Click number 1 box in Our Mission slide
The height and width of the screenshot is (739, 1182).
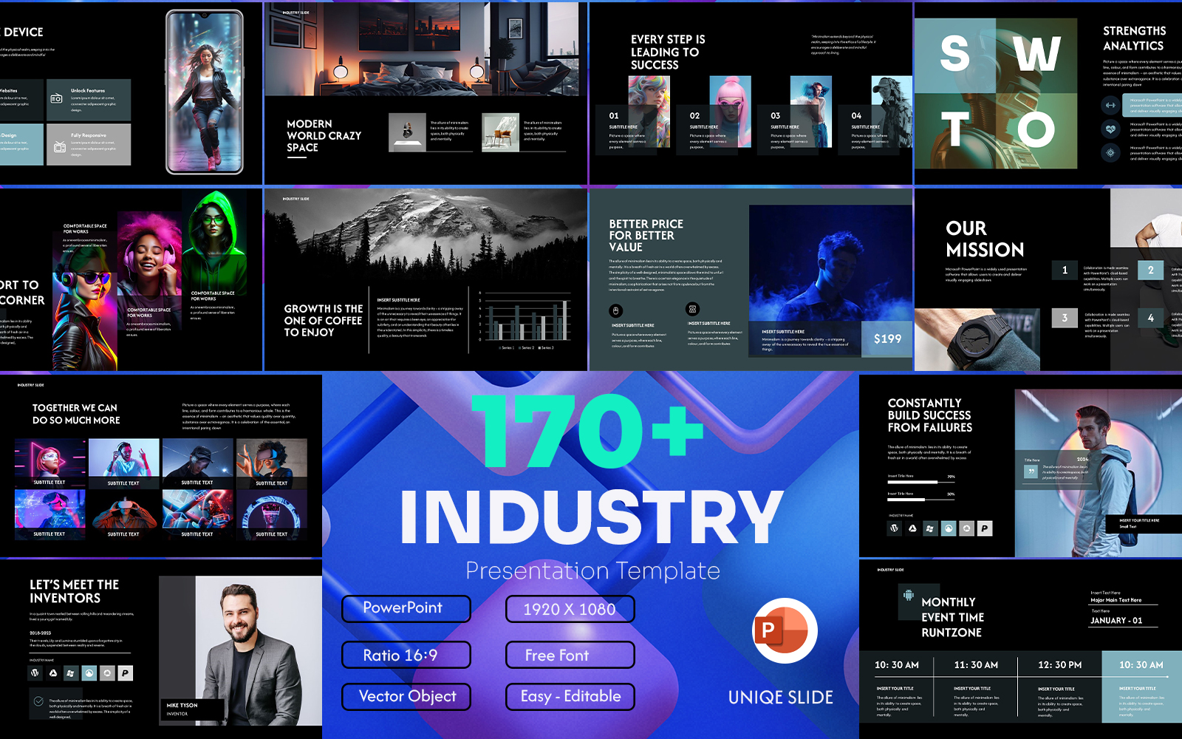coord(1065,270)
